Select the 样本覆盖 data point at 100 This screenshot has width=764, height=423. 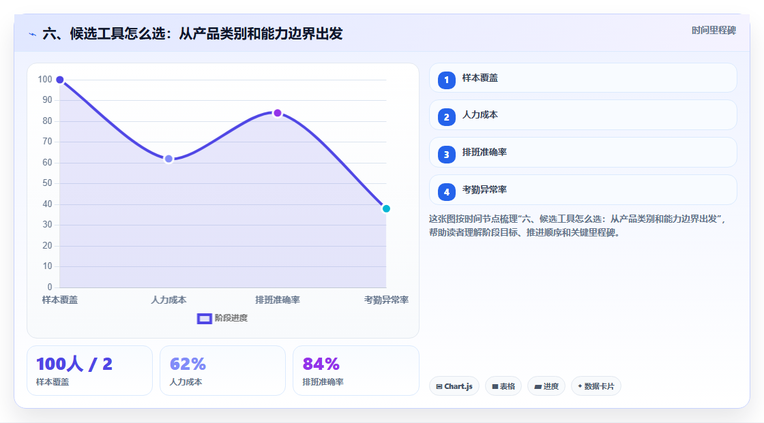point(60,80)
